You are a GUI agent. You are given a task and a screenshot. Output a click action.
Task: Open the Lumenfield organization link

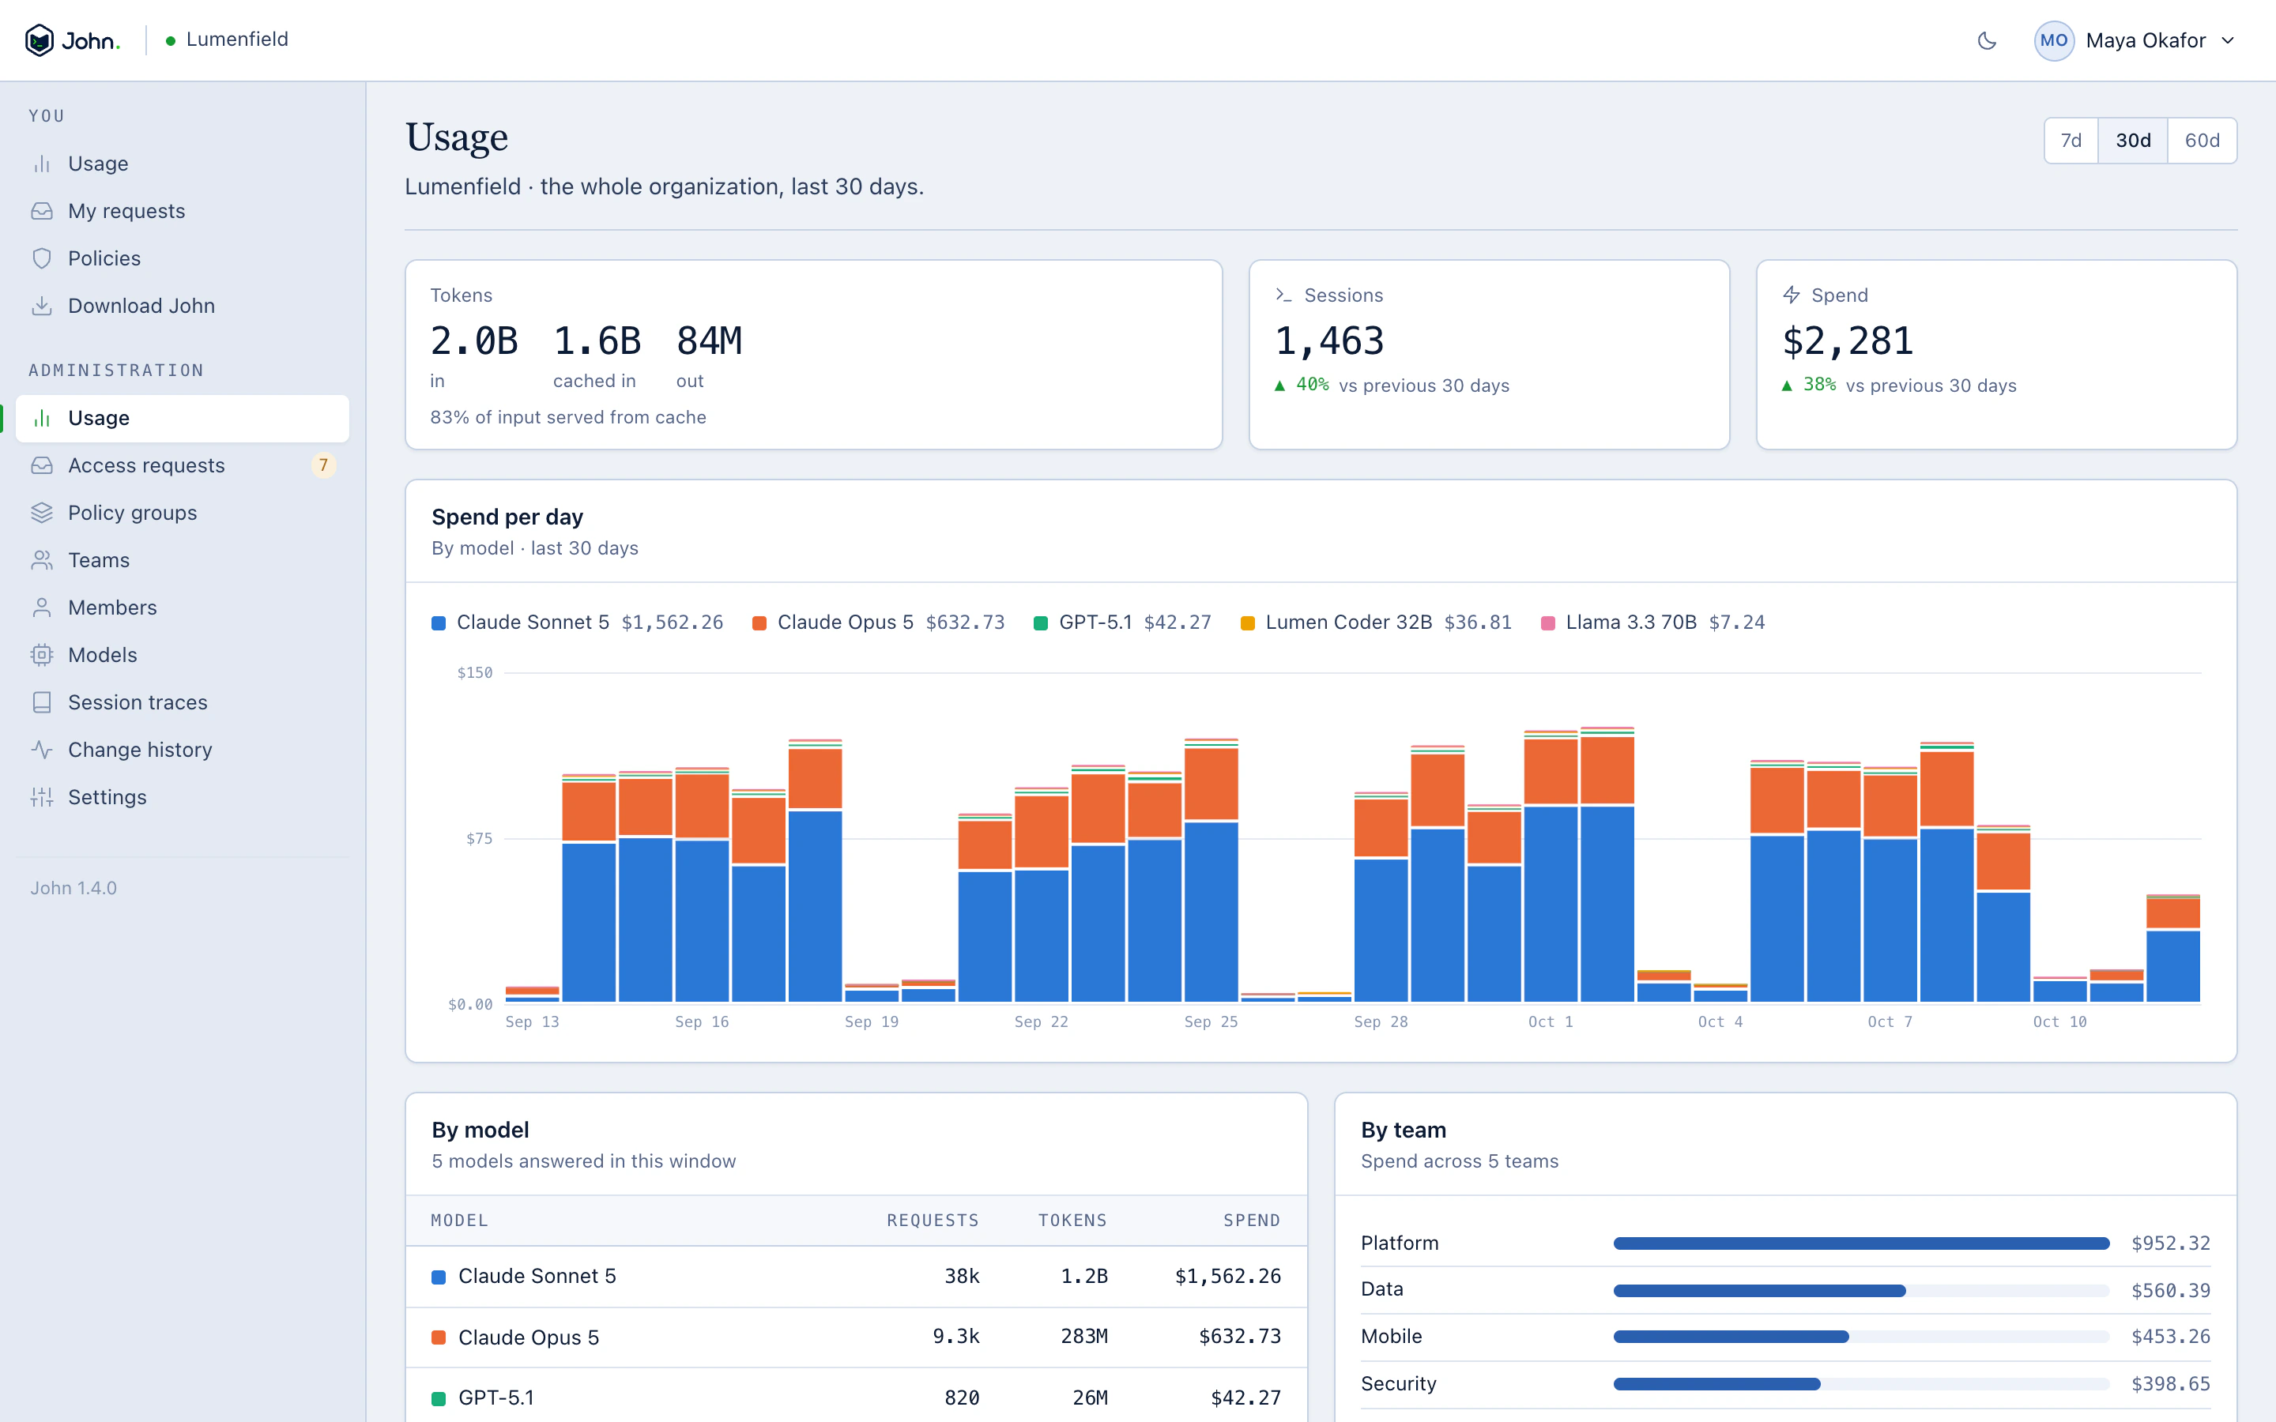click(227, 39)
